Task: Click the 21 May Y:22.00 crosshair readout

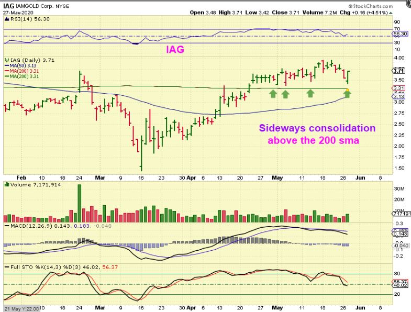Action: point(22,308)
